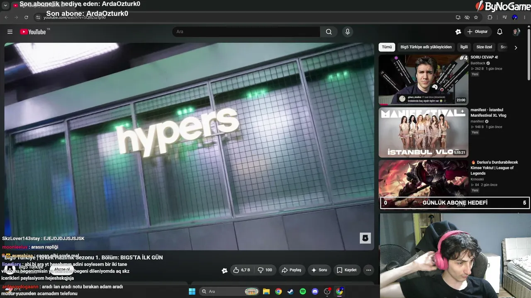Launch Spotify from the taskbar
The height and width of the screenshot is (298, 531).
(x=303, y=291)
